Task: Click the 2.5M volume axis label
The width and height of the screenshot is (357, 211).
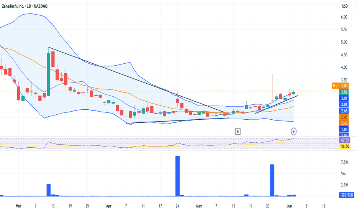Action: coord(344,185)
